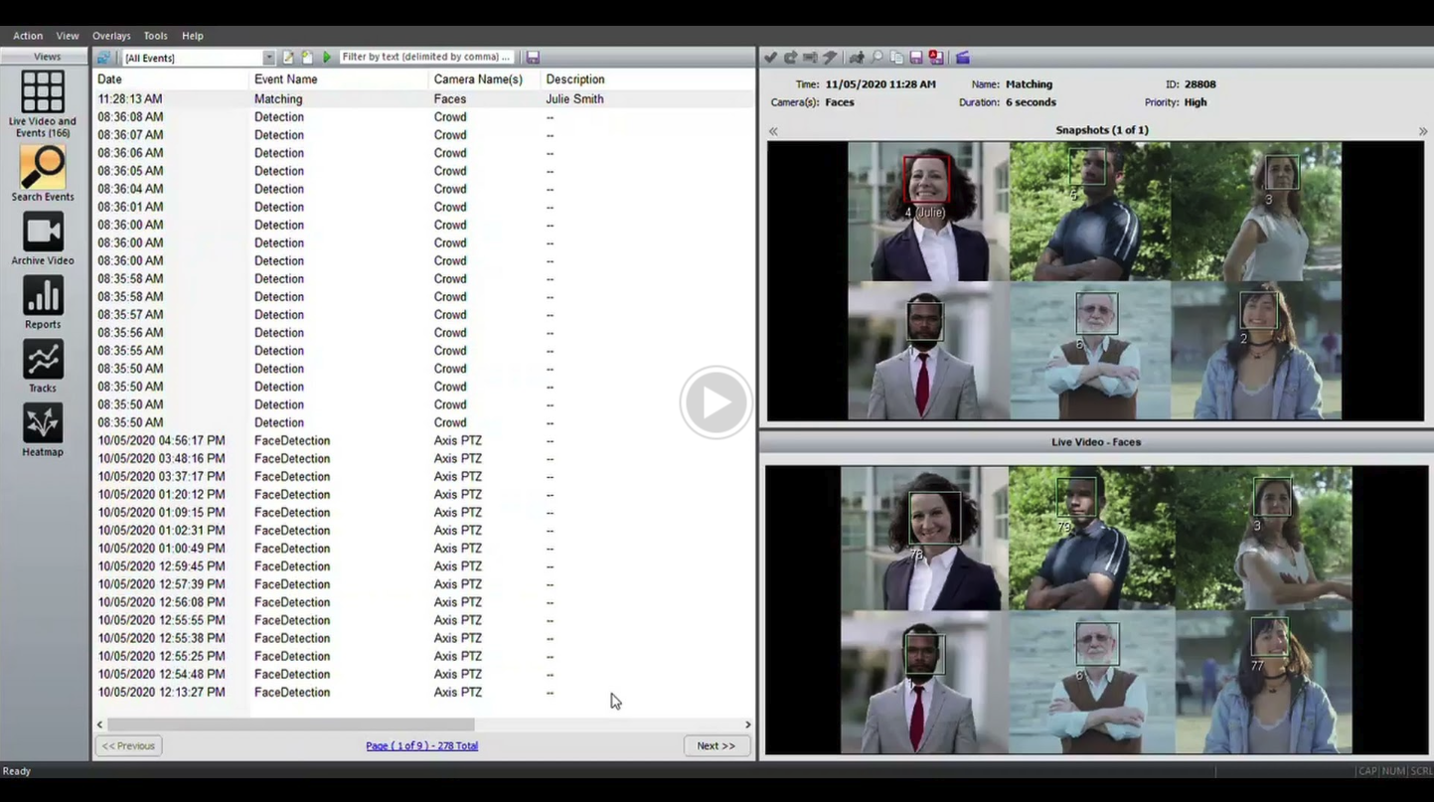Open the Search Events view

[x=43, y=173]
